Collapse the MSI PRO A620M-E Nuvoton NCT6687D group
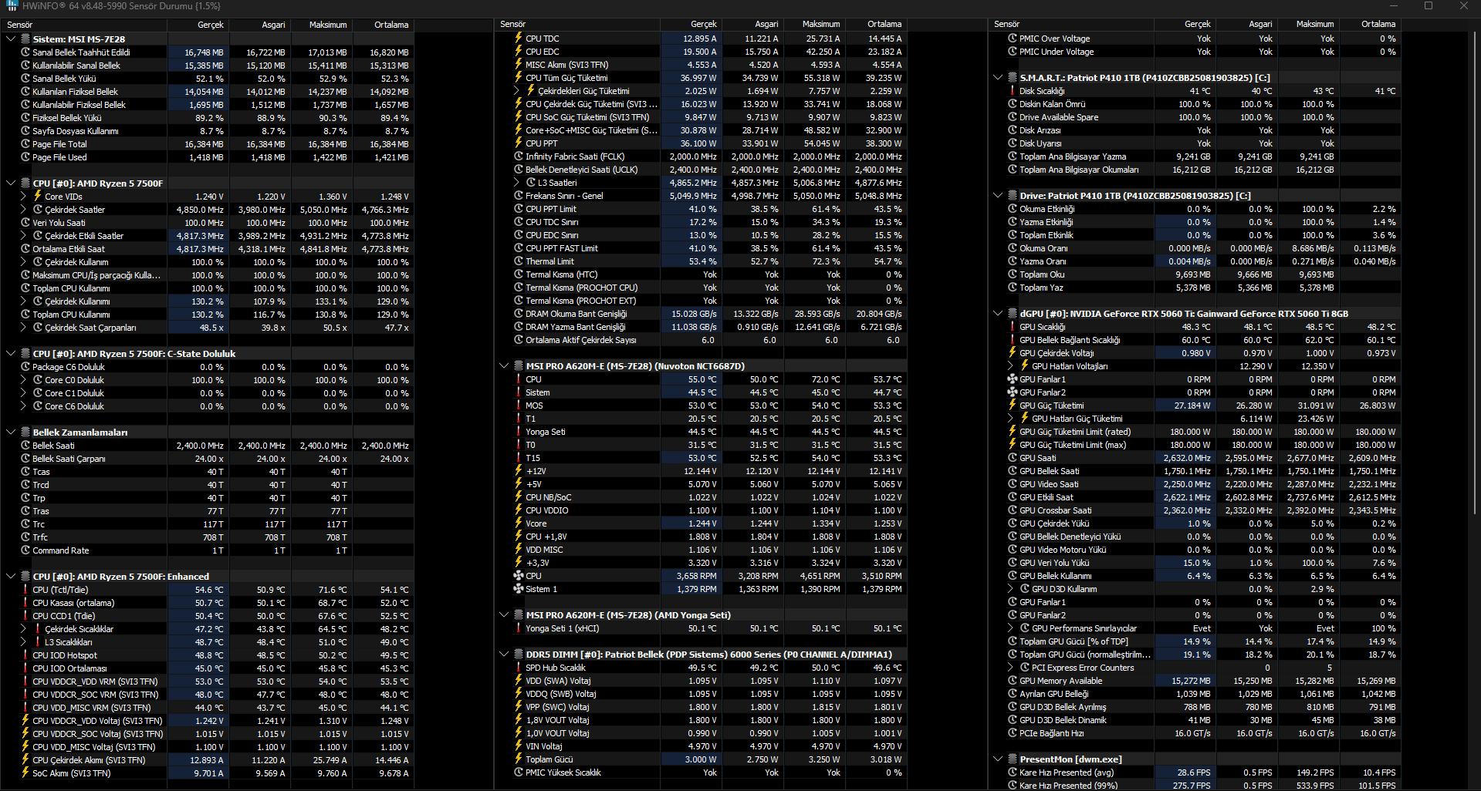This screenshot has width=1481, height=791. pos(504,366)
